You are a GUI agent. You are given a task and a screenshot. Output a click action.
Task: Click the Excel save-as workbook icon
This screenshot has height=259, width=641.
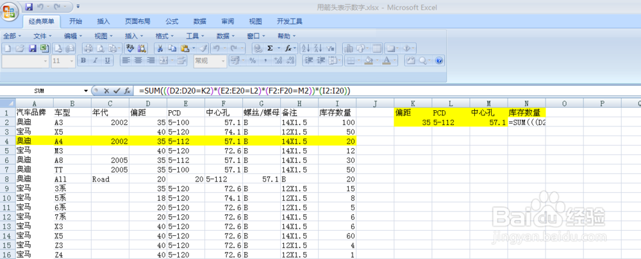(44, 48)
